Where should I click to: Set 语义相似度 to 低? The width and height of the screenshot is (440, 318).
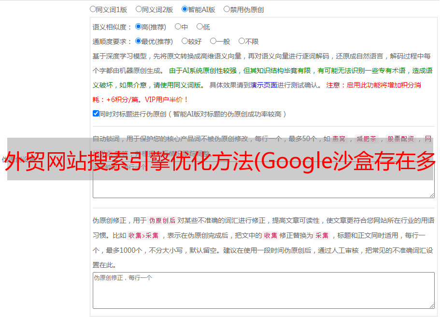[x=199, y=27]
